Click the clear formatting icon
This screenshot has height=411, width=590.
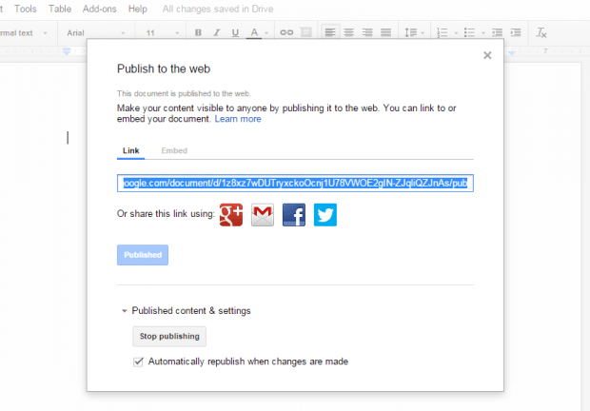541,33
